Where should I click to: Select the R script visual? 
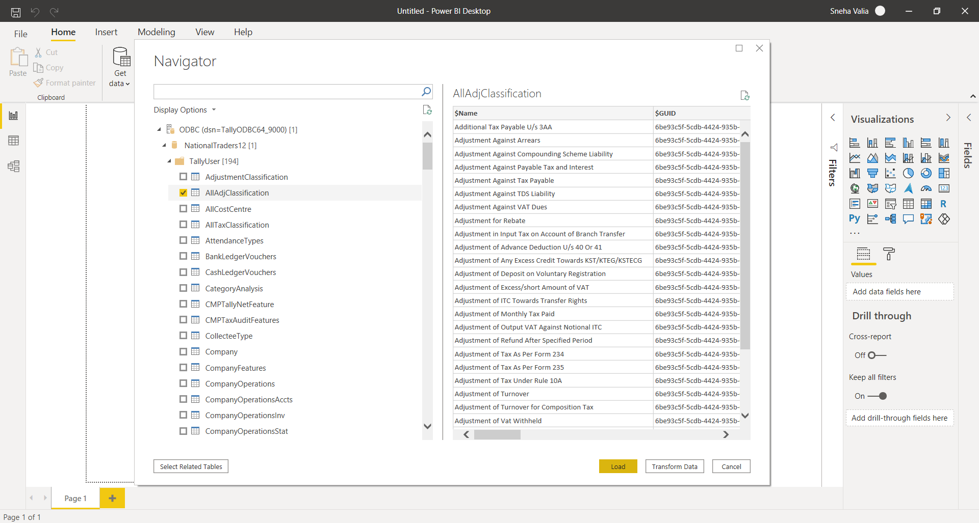(x=944, y=204)
